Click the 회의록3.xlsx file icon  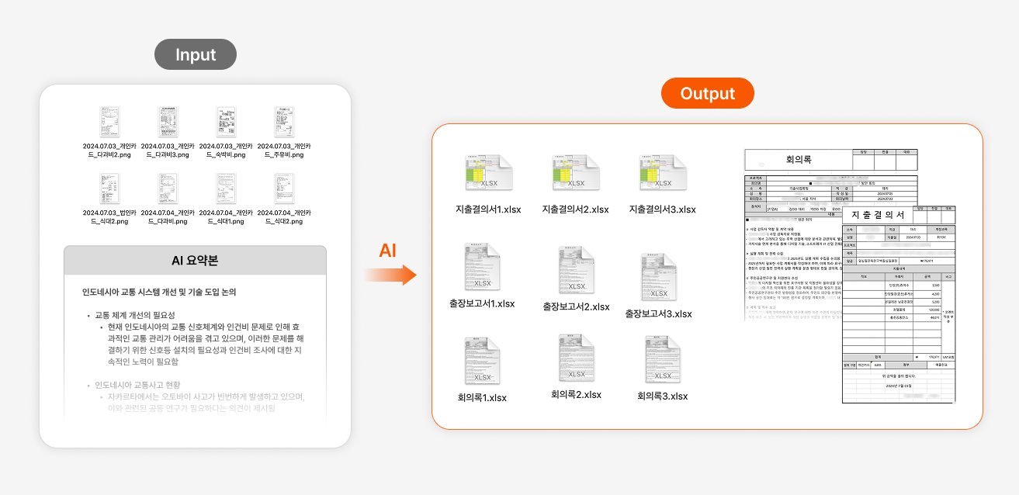tap(661, 361)
